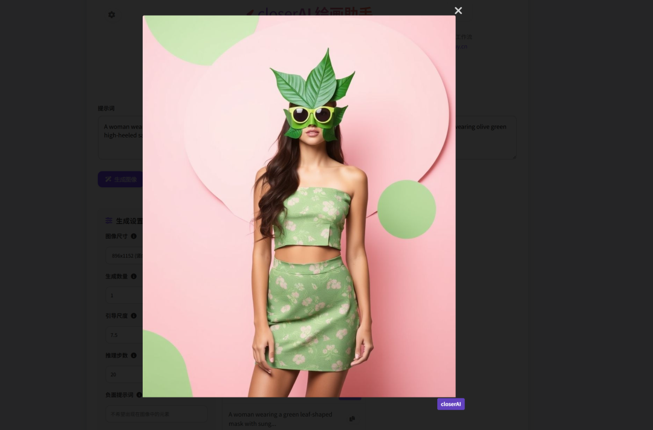Click the 生成数量 label
Viewport: 653px width, 430px height.
pos(117,276)
